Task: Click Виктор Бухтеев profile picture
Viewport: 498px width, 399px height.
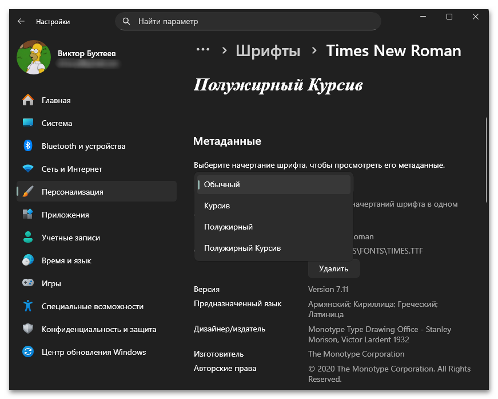Action: (33, 57)
